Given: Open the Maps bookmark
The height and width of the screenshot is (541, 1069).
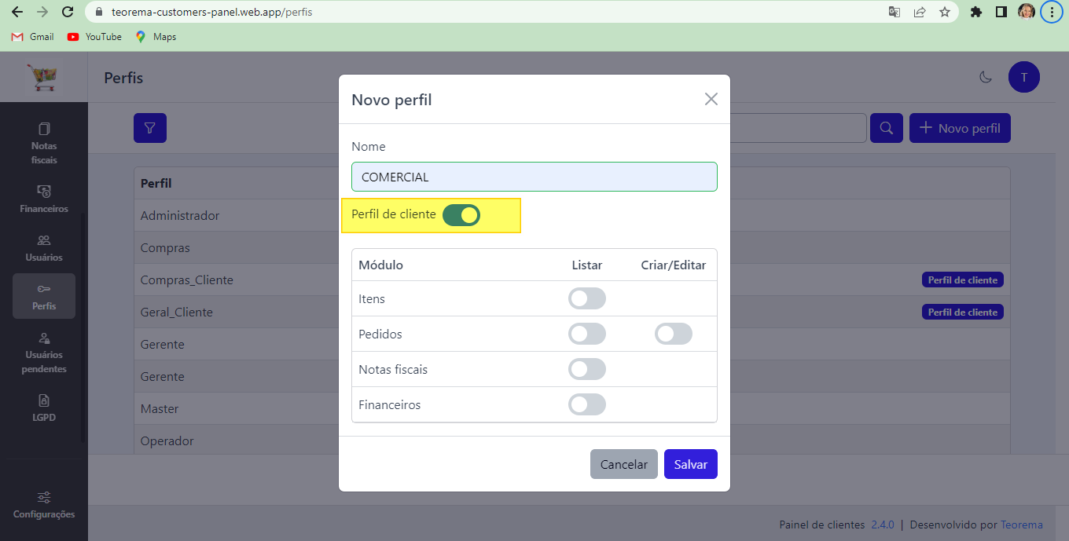Looking at the screenshot, I should coord(156,37).
